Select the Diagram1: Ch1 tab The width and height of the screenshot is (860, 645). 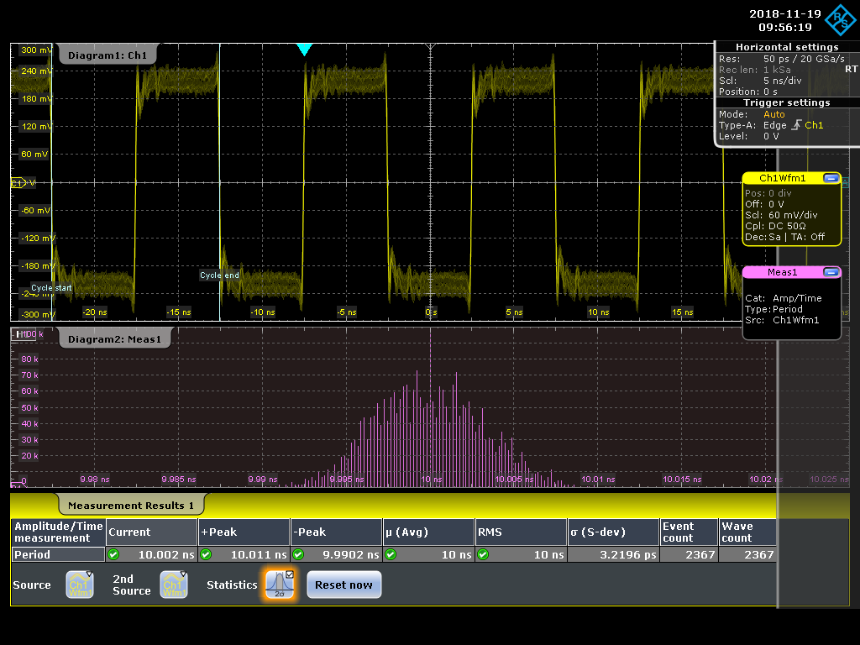(x=107, y=55)
